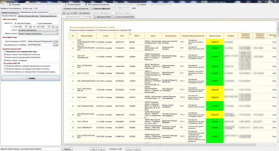Click СРЕДНИЙ risk cell for ООО КАЛЭ
279x151 pixels.
click(x=215, y=97)
